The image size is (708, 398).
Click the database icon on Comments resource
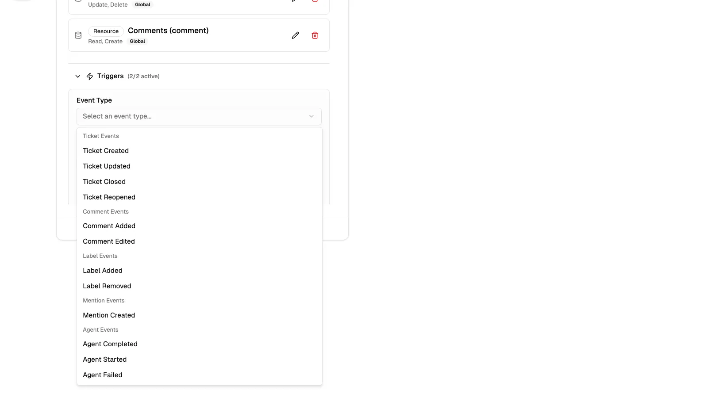point(78,35)
